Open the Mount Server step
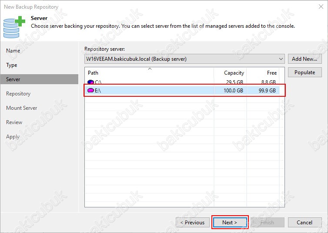The height and width of the screenshot is (233, 328). 22,108
